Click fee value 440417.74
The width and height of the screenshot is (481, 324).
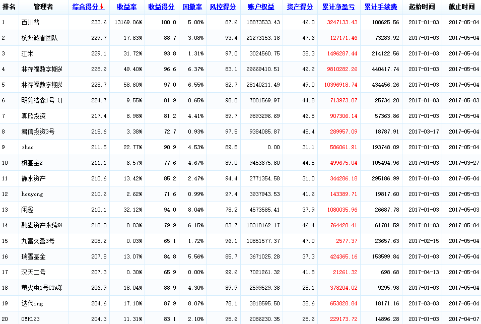coord(386,70)
